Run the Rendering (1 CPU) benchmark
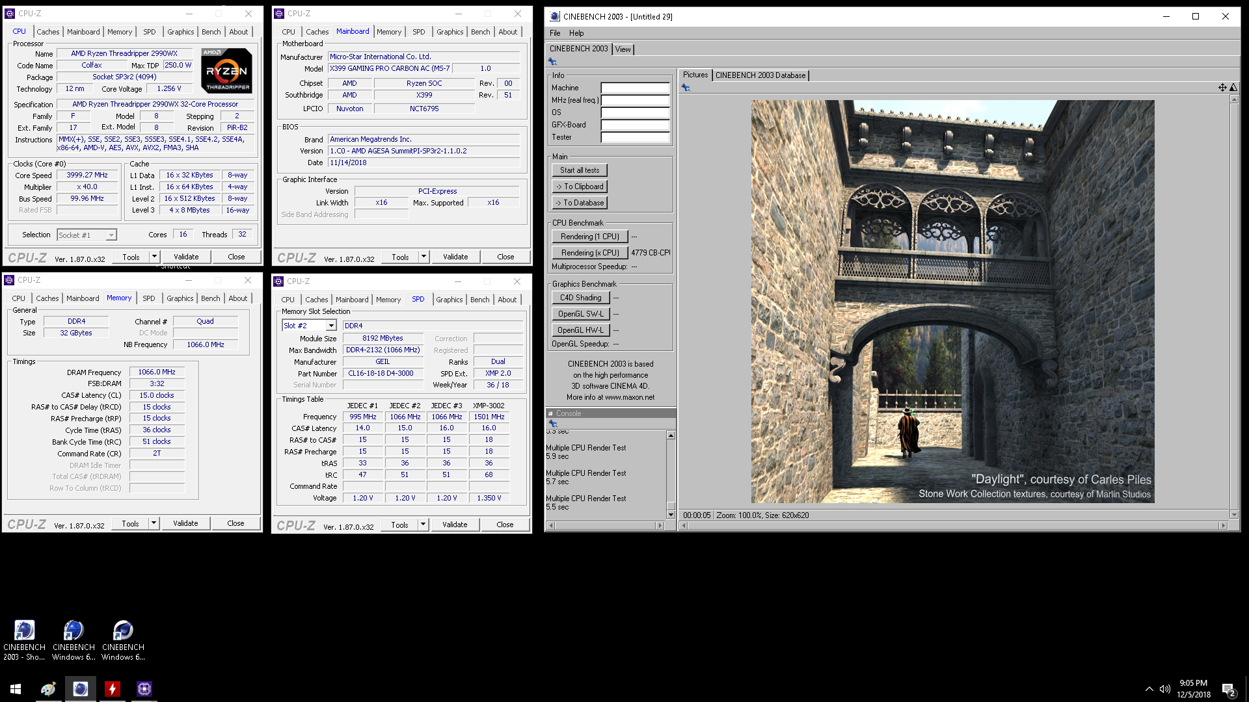The height and width of the screenshot is (702, 1249). (590, 237)
